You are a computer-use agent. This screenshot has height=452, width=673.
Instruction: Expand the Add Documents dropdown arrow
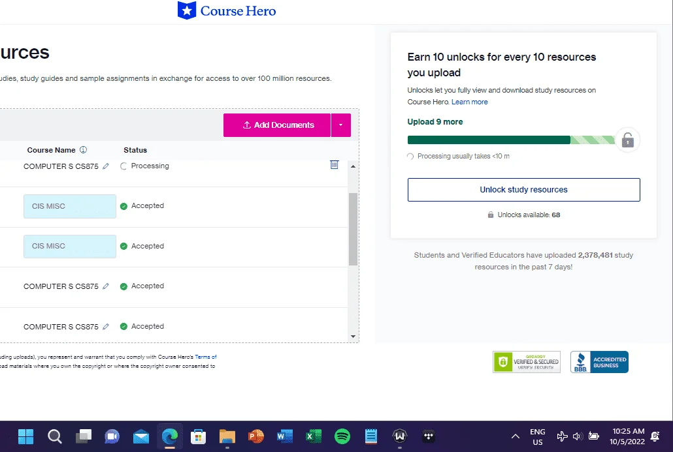pos(341,125)
